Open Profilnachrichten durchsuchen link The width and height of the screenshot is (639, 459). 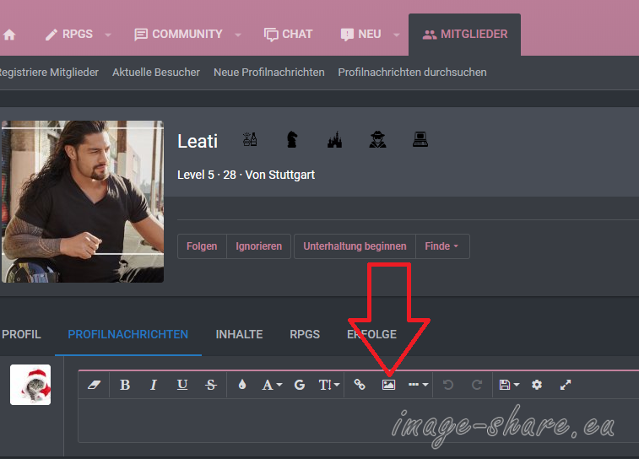[x=412, y=73]
